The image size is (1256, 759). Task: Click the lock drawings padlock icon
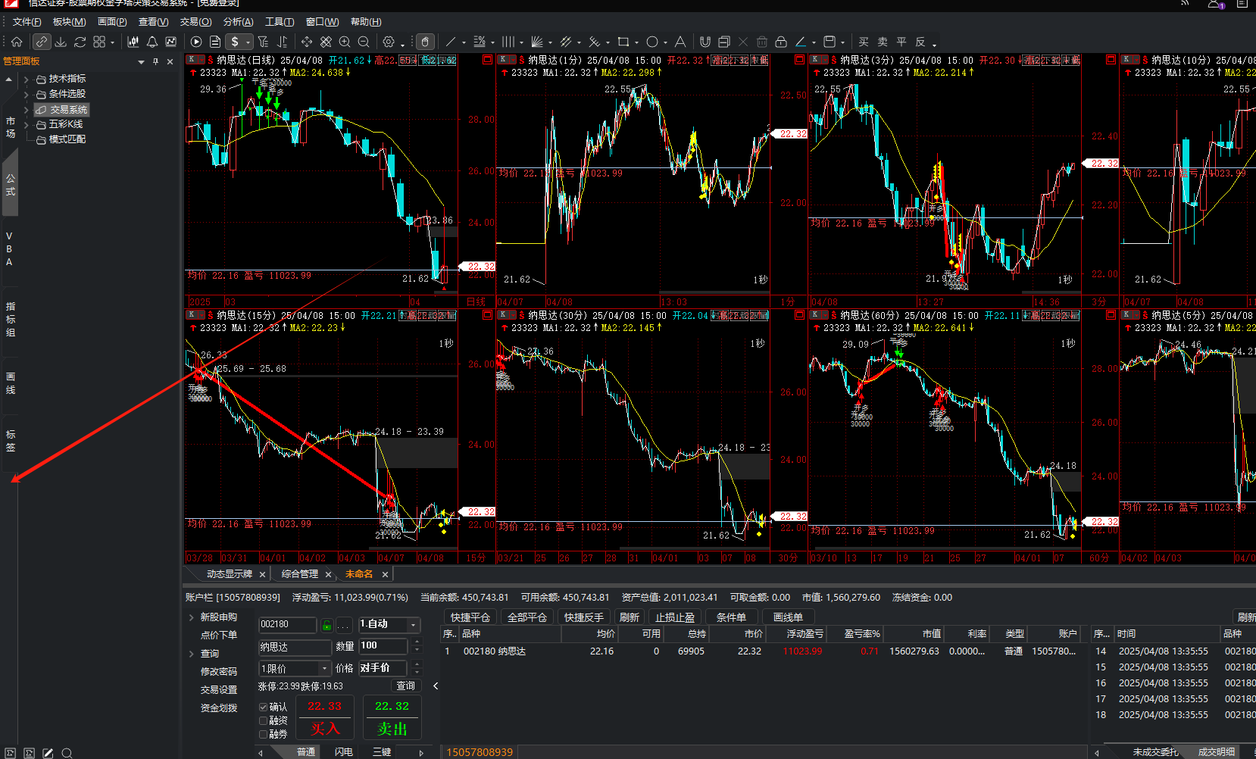click(781, 42)
